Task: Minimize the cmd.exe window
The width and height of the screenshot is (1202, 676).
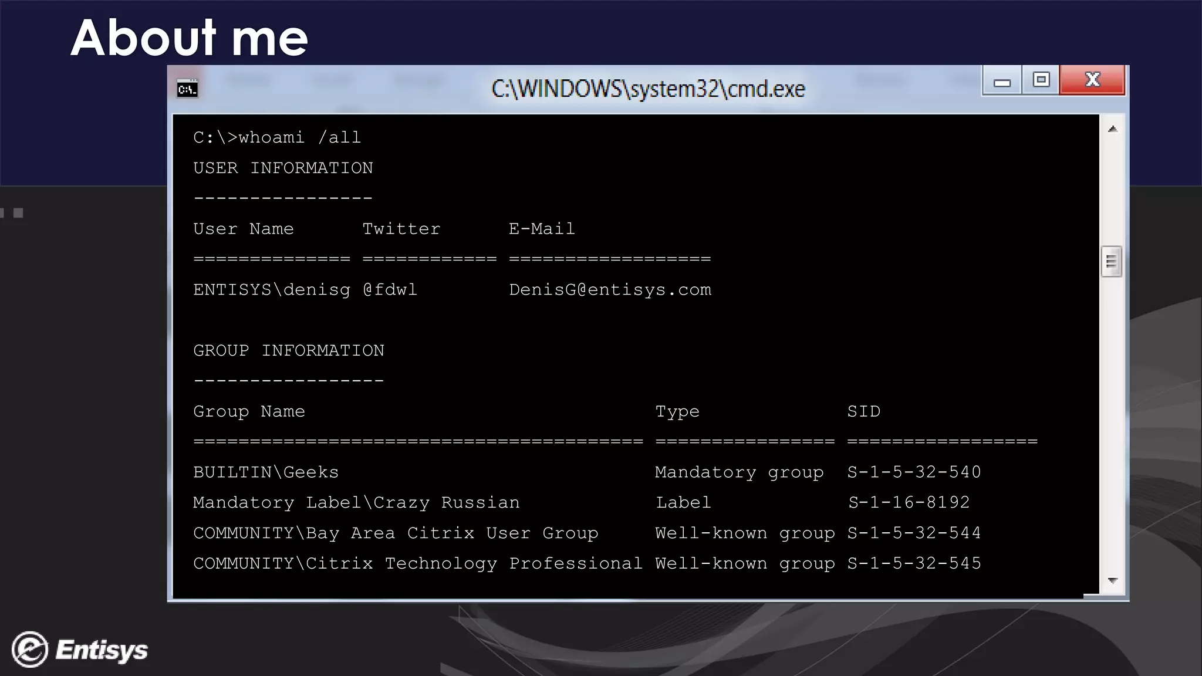Action: coord(1002,81)
